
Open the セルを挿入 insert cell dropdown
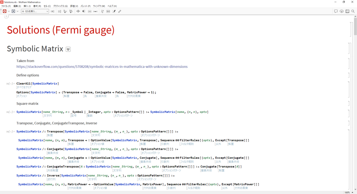35,11
